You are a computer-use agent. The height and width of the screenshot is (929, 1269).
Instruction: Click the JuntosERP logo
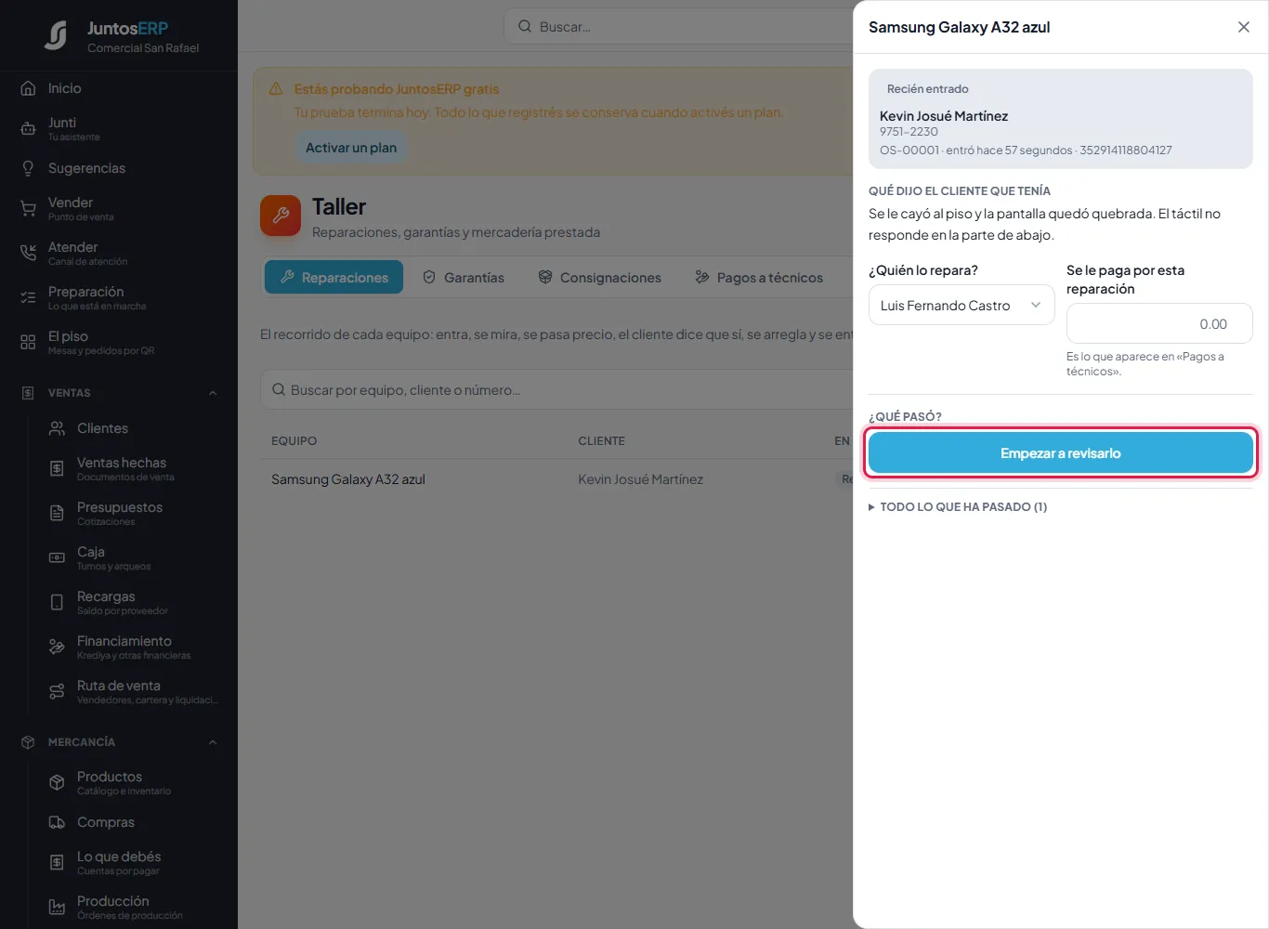pyautogui.click(x=56, y=36)
